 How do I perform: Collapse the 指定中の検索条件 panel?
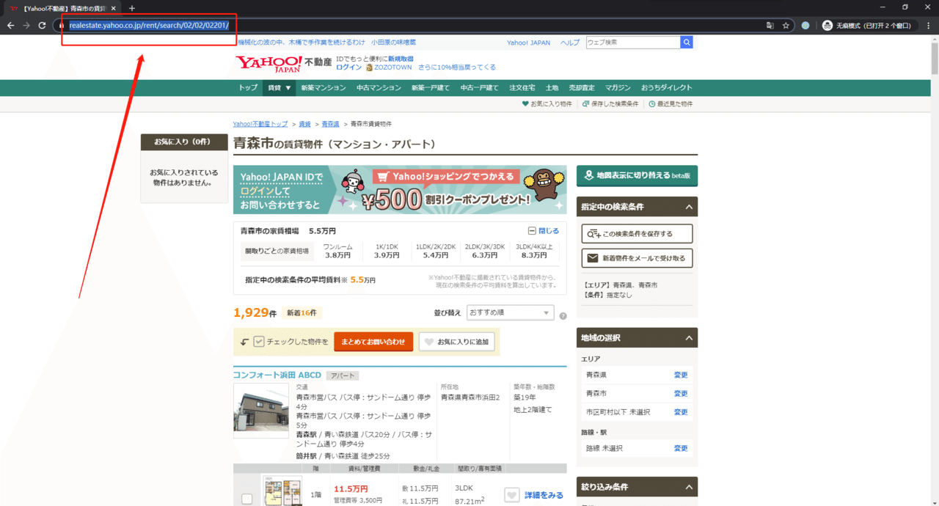pos(689,208)
